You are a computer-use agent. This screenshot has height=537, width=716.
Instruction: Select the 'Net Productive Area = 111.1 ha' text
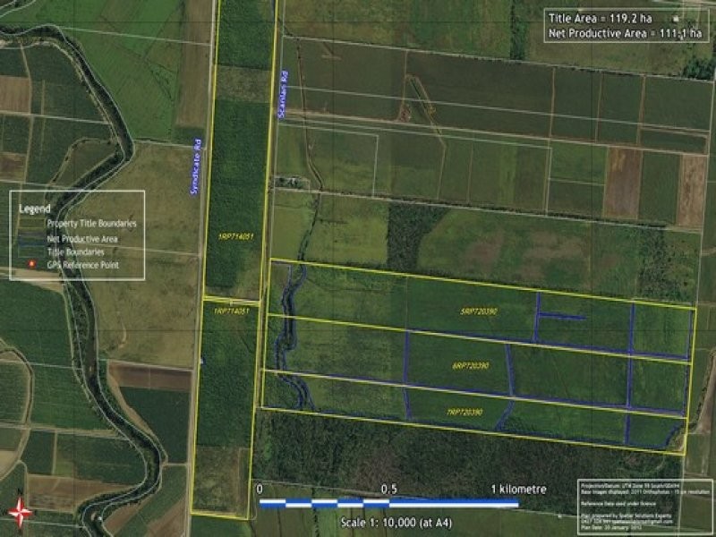[x=625, y=33]
